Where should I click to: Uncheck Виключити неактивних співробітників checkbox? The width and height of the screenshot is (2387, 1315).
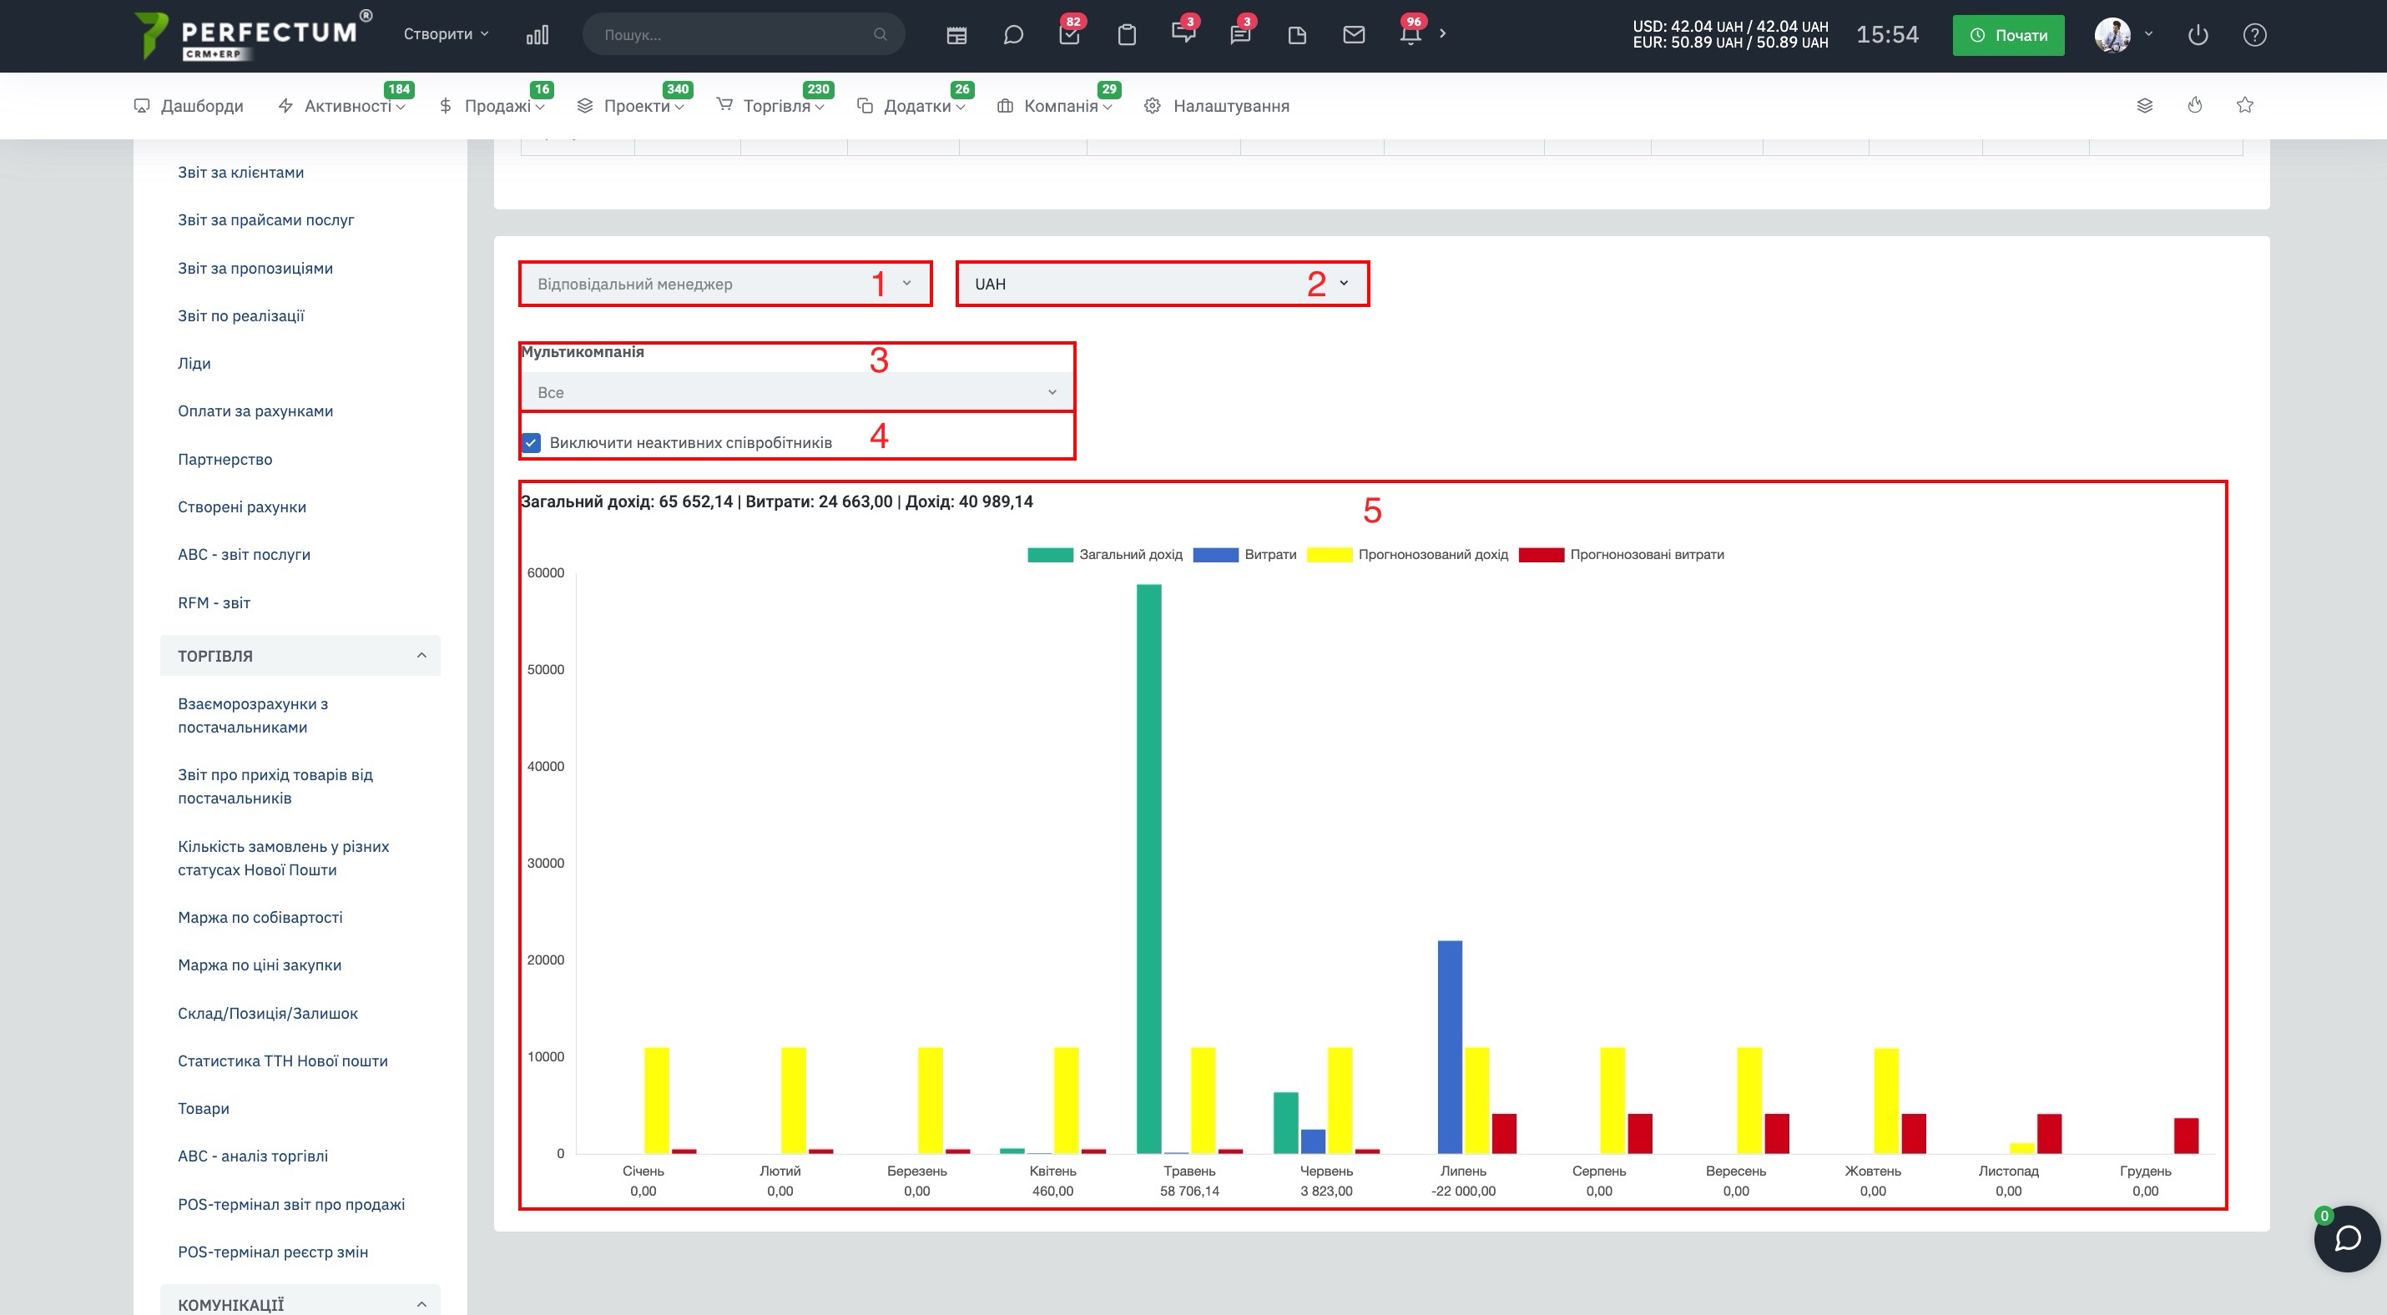(x=532, y=443)
